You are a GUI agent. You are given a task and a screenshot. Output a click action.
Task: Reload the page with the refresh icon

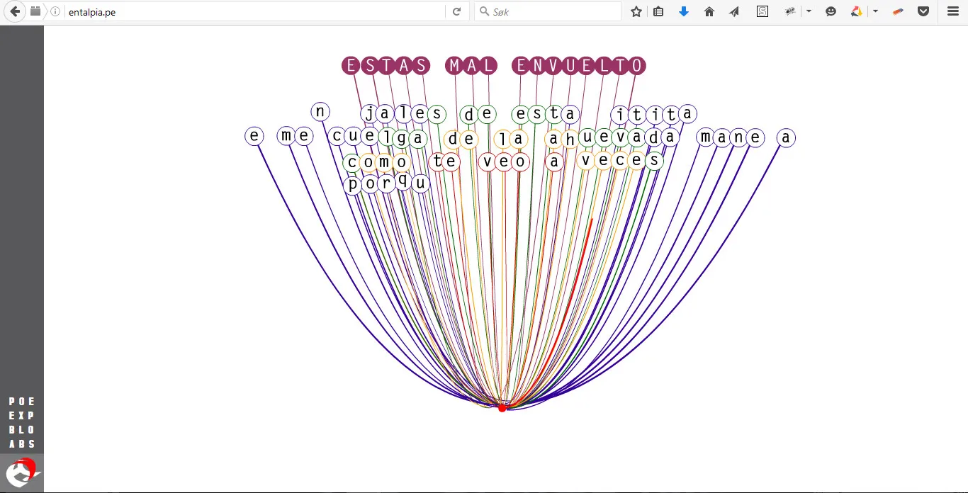(457, 11)
